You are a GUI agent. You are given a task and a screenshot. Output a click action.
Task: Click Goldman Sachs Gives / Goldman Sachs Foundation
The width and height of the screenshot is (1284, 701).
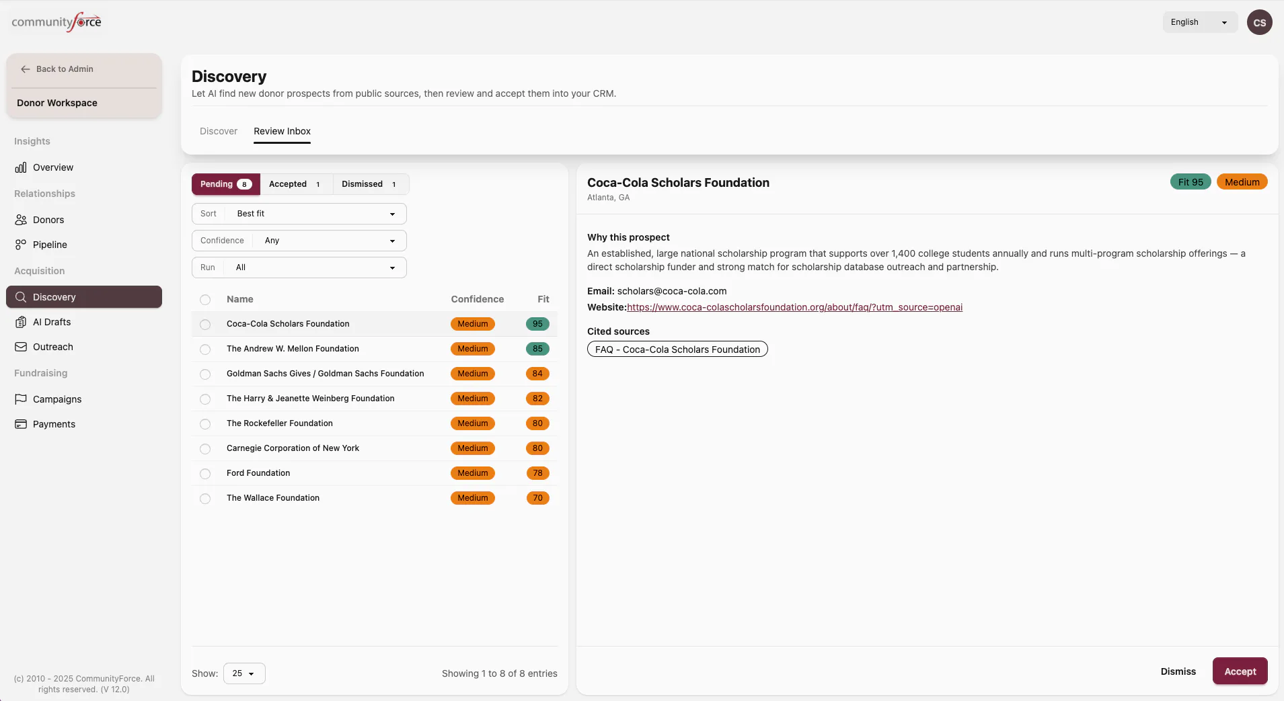click(x=325, y=374)
